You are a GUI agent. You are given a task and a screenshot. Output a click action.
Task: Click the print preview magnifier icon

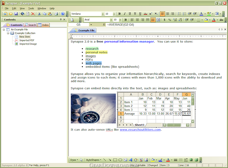[x=72, y=20]
